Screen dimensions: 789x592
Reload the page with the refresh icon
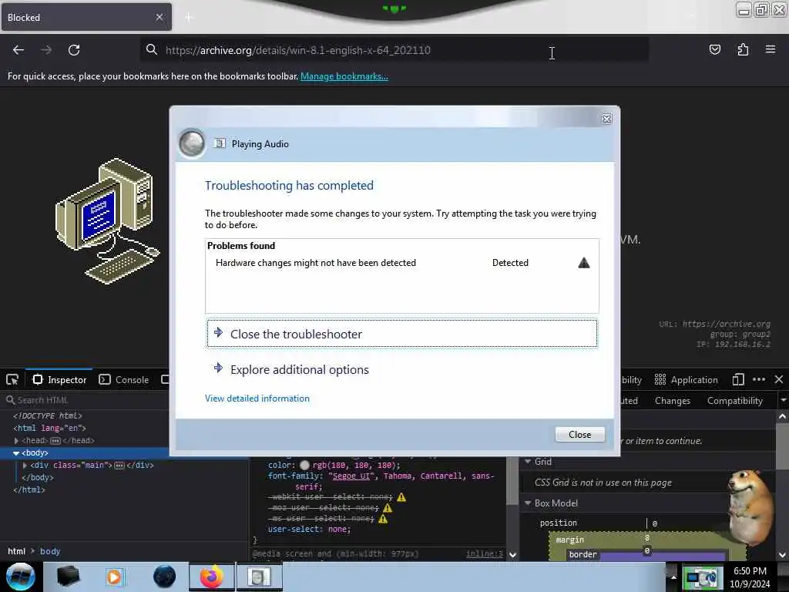coord(74,50)
